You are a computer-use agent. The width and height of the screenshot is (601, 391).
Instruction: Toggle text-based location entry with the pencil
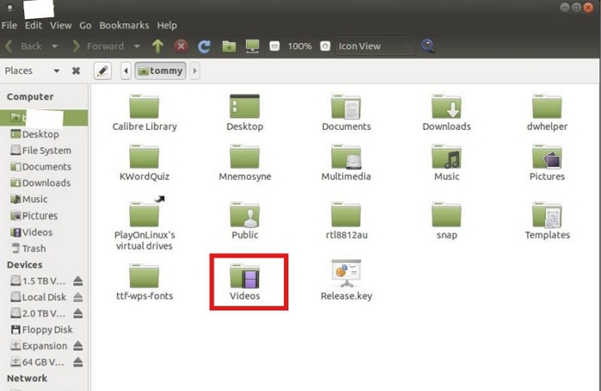click(102, 71)
